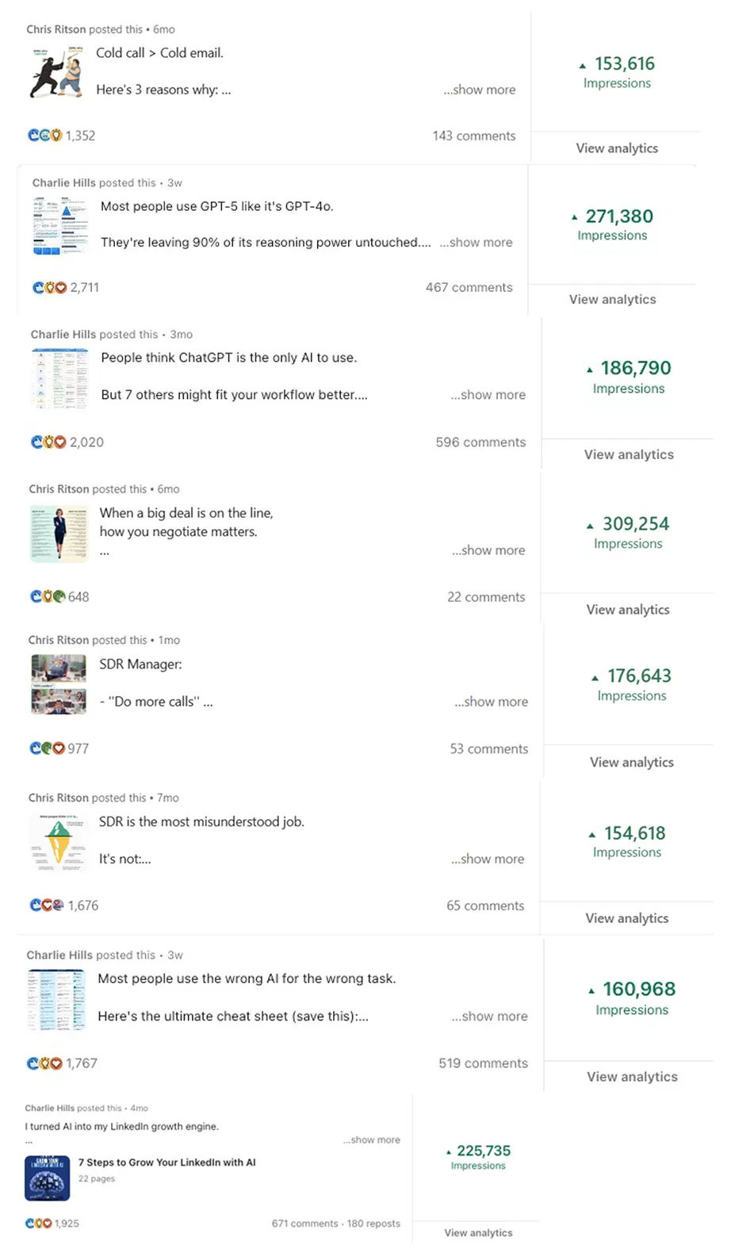
Task: Open the SDR iceberg post thumbnail
Action: click(x=58, y=841)
